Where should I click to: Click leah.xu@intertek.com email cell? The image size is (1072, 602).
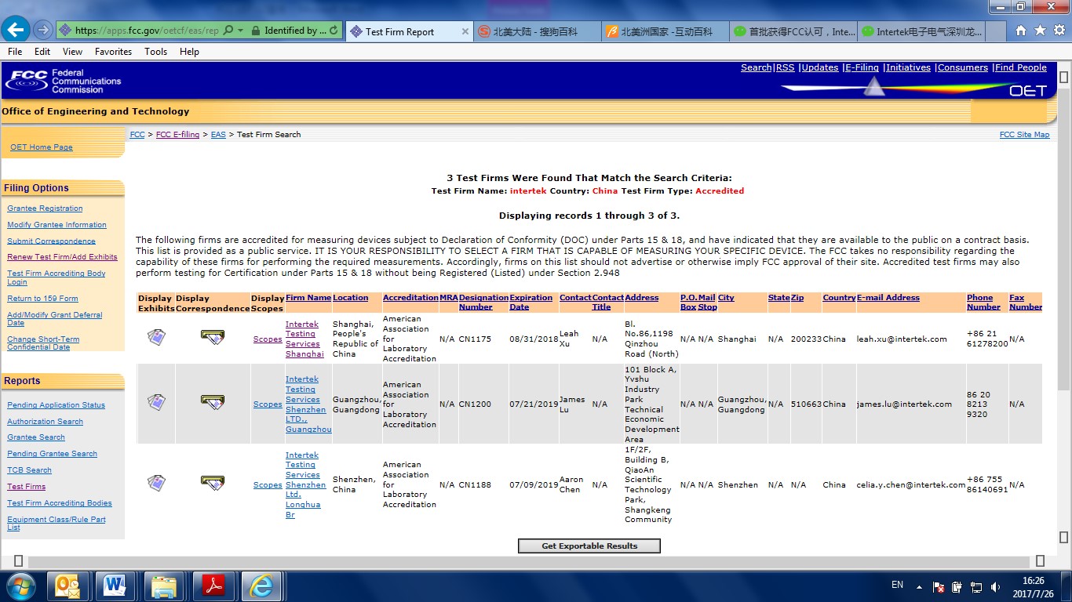click(902, 339)
